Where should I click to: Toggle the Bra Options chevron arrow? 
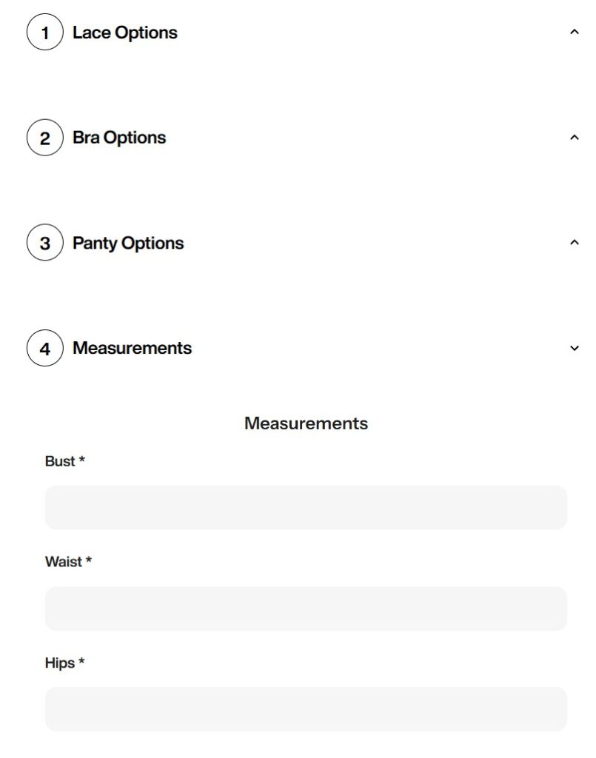click(575, 138)
